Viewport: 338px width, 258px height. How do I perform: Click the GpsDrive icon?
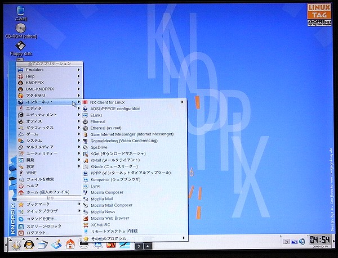click(86, 147)
